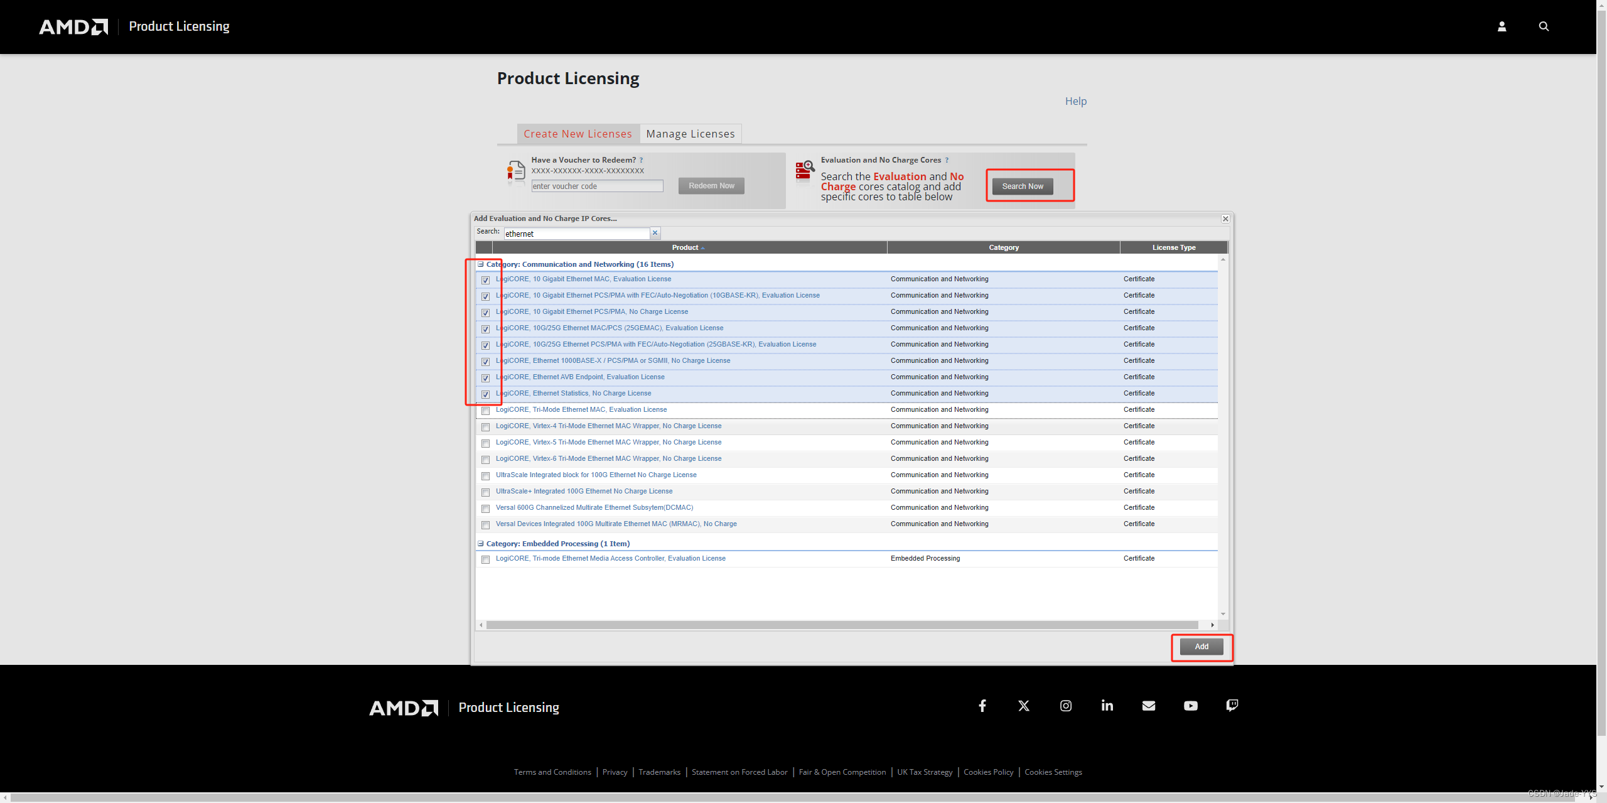Open the search magnifier icon in header
Image resolution: width=1607 pixels, height=803 pixels.
pyautogui.click(x=1544, y=26)
